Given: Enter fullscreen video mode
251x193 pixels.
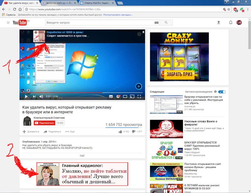Looking at the screenshot, I should tap(139, 96).
